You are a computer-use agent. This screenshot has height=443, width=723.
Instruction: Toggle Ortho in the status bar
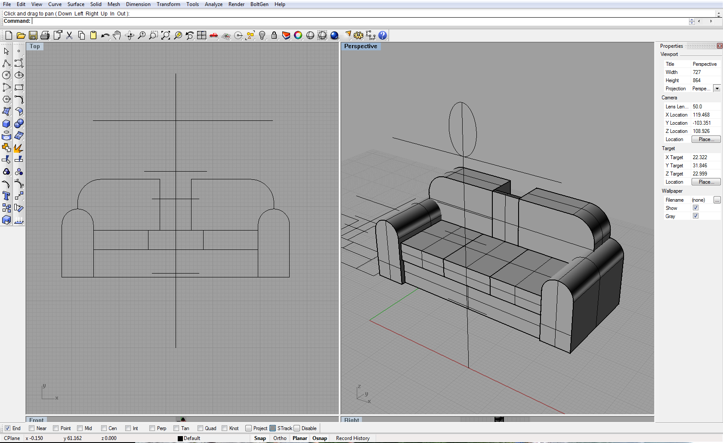click(280, 438)
